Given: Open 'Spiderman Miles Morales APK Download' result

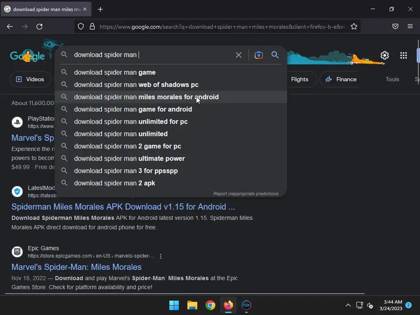Looking at the screenshot, I should (123, 207).
